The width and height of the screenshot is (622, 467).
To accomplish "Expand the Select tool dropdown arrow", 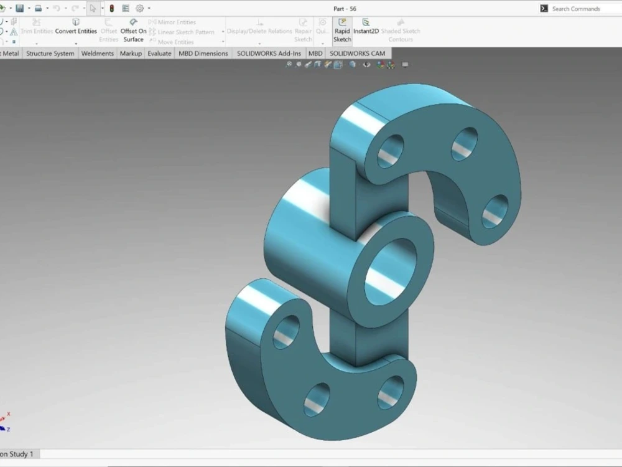I will point(103,8).
